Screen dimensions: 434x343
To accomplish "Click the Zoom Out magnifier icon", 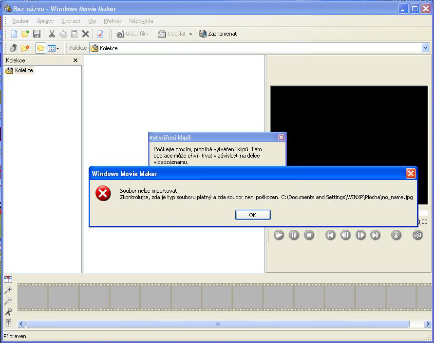I will point(8,301).
